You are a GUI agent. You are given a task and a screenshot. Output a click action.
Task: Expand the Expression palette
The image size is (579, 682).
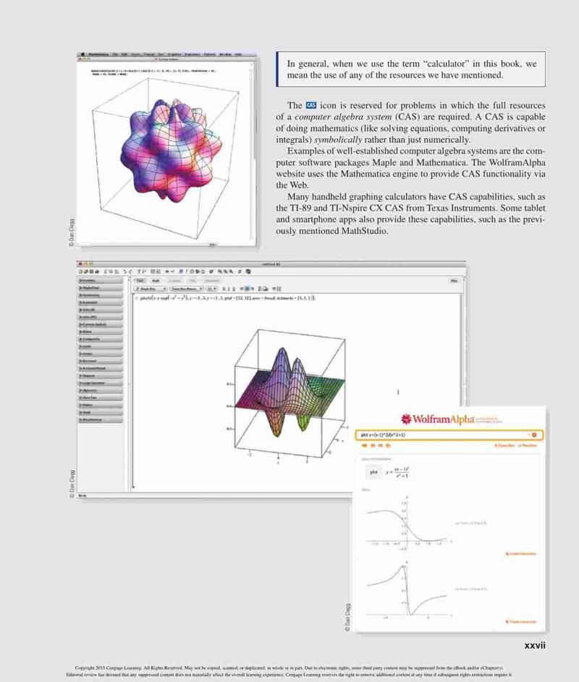point(101,303)
